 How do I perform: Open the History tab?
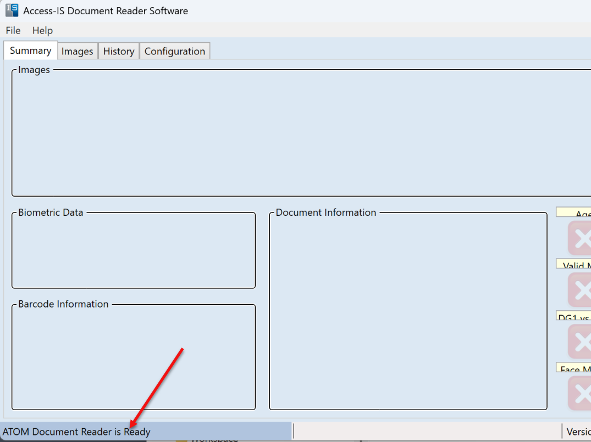tap(119, 51)
